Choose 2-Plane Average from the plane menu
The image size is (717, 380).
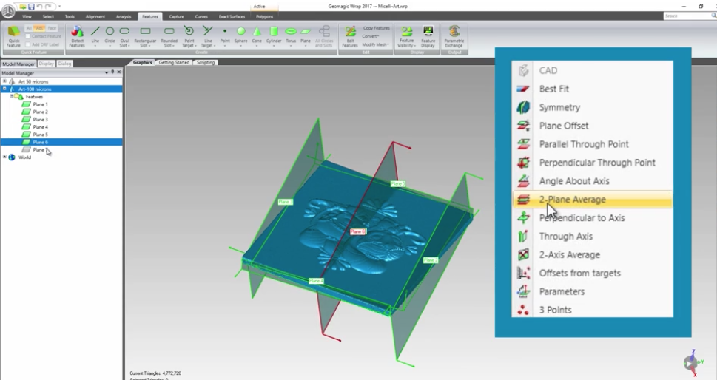point(592,200)
